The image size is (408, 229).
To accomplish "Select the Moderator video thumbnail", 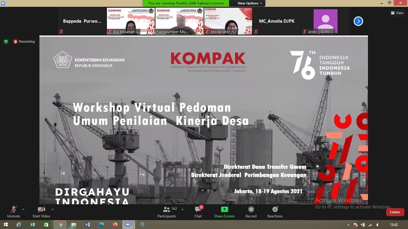I will point(228,21).
